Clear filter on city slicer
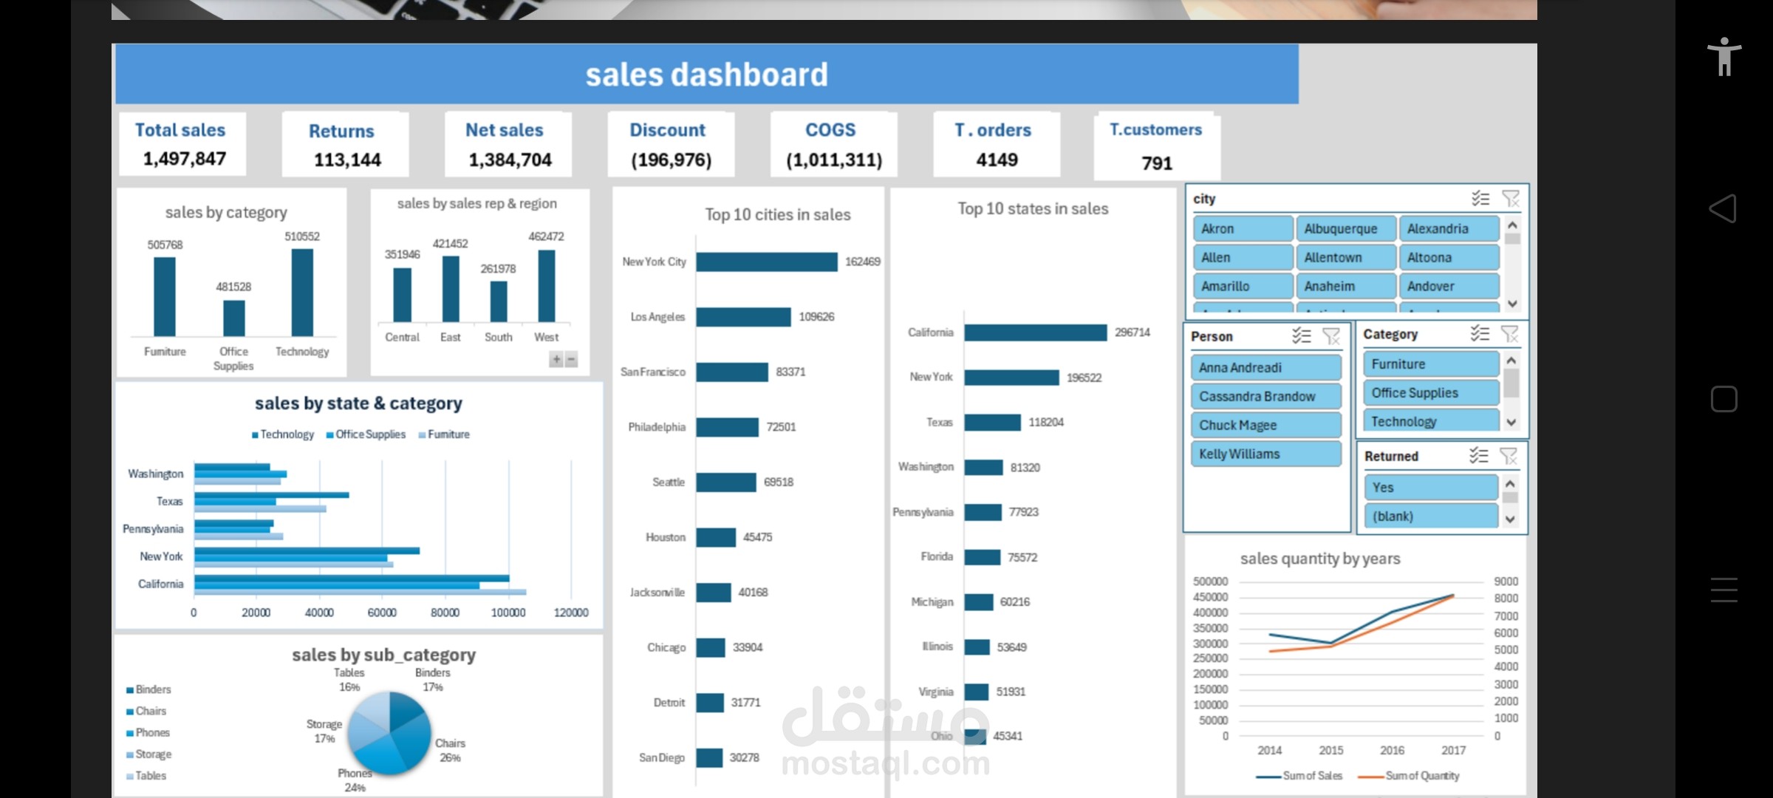This screenshot has width=1773, height=798. [1511, 198]
